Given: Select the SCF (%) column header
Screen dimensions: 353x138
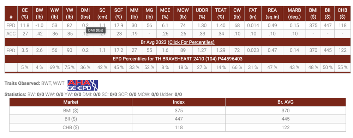Looking at the screenshot, I should [118, 13].
